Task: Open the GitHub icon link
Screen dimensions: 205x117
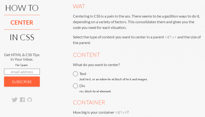Action: [30, 100]
